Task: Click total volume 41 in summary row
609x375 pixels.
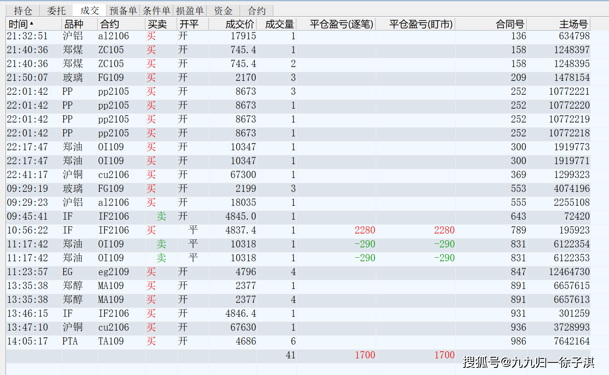Action: point(290,355)
